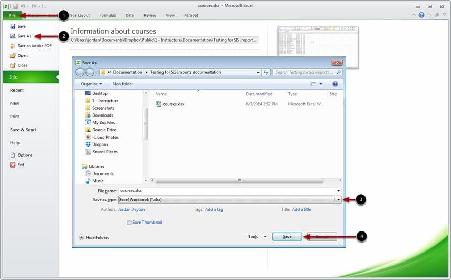
Task: Click the workbook preview thumbnail
Action: pos(318,47)
